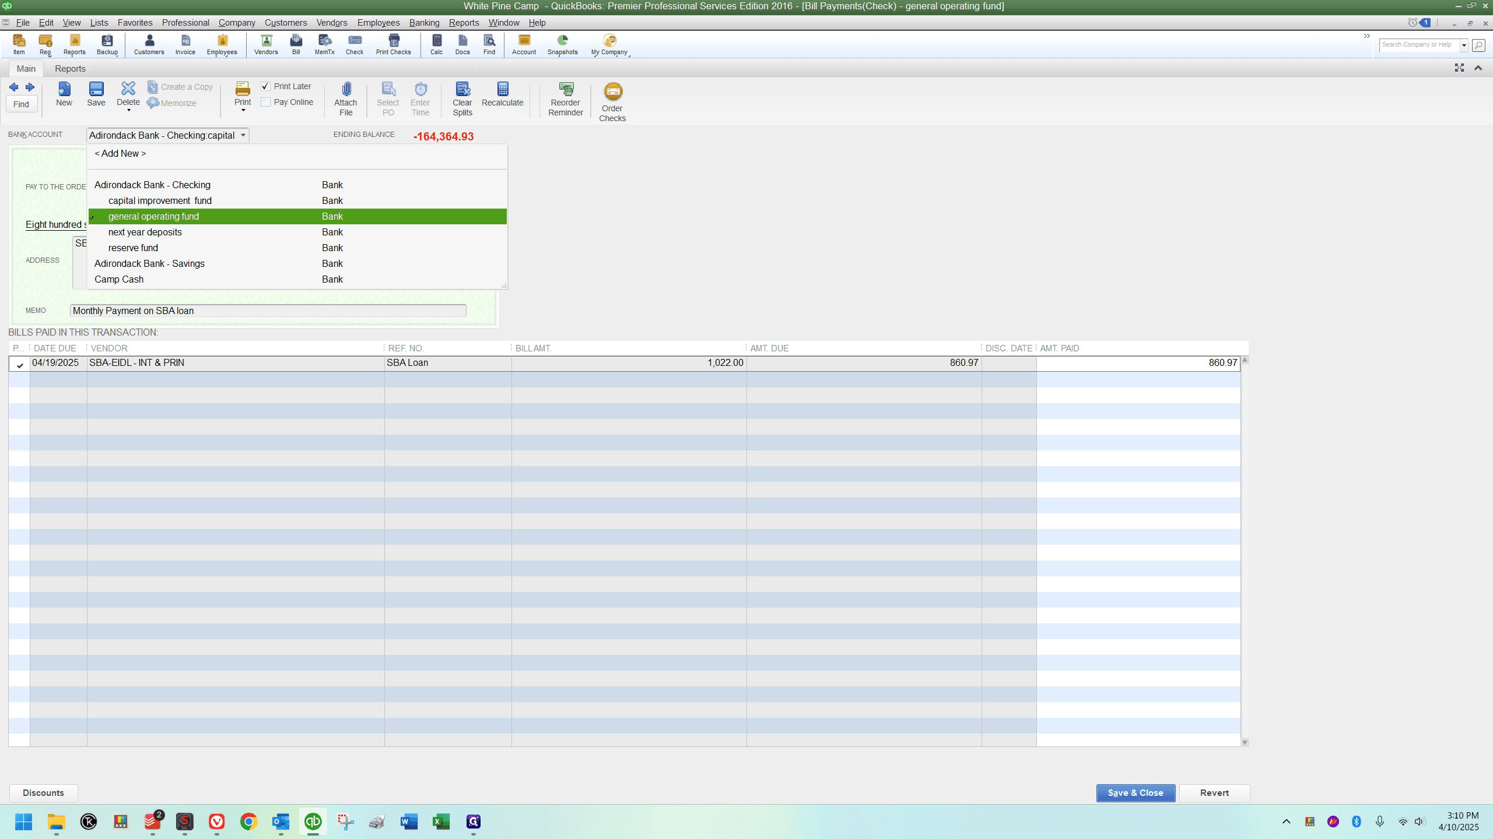Toggle the paid checkmark for SBA-EIDL bill
The width and height of the screenshot is (1493, 839).
(20, 365)
